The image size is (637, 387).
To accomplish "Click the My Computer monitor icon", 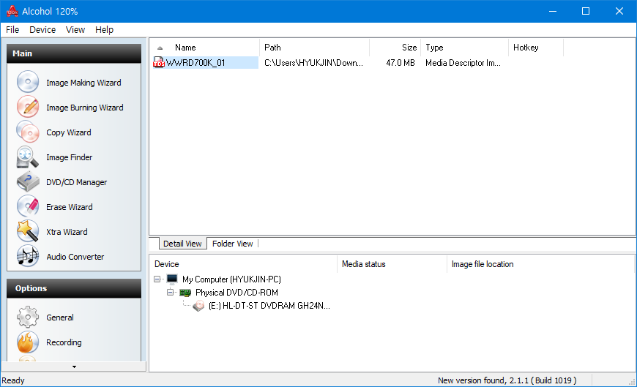I will pos(172,279).
